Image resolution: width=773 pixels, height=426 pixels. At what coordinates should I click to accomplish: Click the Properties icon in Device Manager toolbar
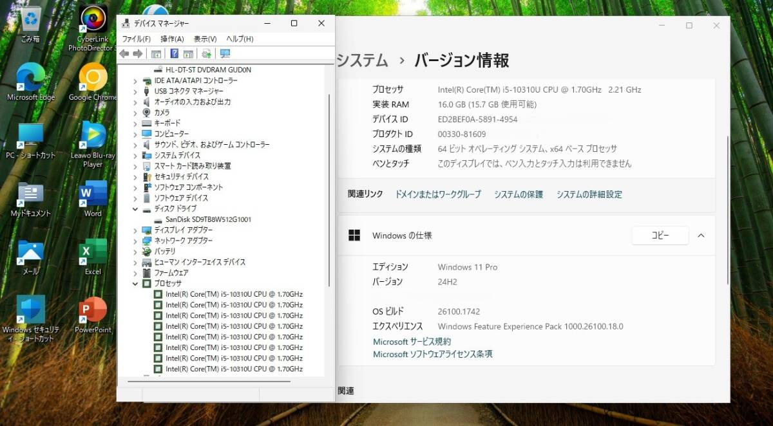tap(156, 54)
